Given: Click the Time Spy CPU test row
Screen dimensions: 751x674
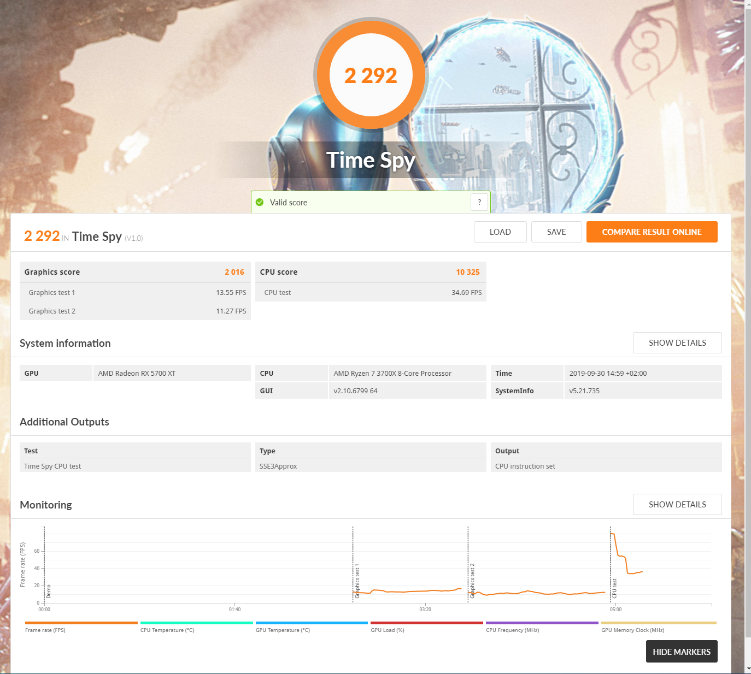Looking at the screenshot, I should click(x=135, y=466).
